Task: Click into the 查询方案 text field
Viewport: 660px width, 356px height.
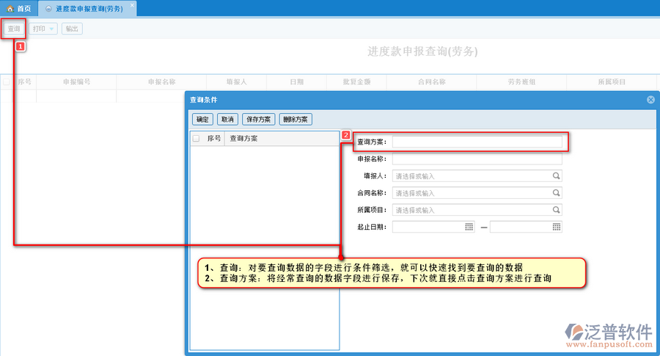Action: coord(477,142)
